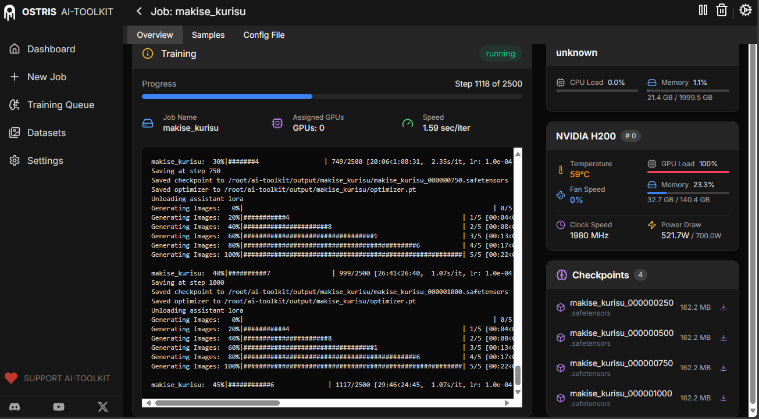Pause the running training job
Image resolution: width=759 pixels, height=419 pixels.
pos(703,10)
